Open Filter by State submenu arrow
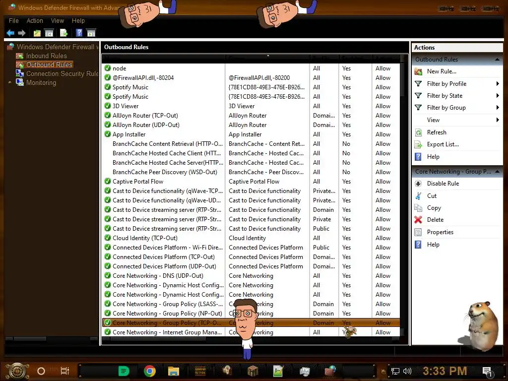 tap(498, 96)
